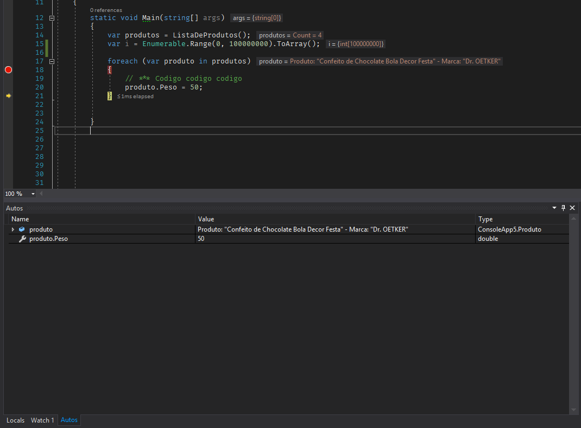Image resolution: width=581 pixels, height=428 pixels.
Task: Click the ToArray call on line 15
Action: tap(292, 44)
